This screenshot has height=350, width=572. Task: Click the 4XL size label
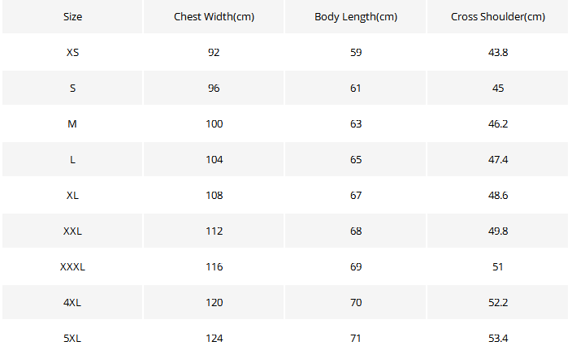click(x=72, y=303)
